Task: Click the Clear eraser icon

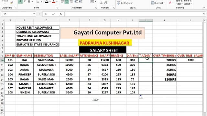Action: [170, 3]
